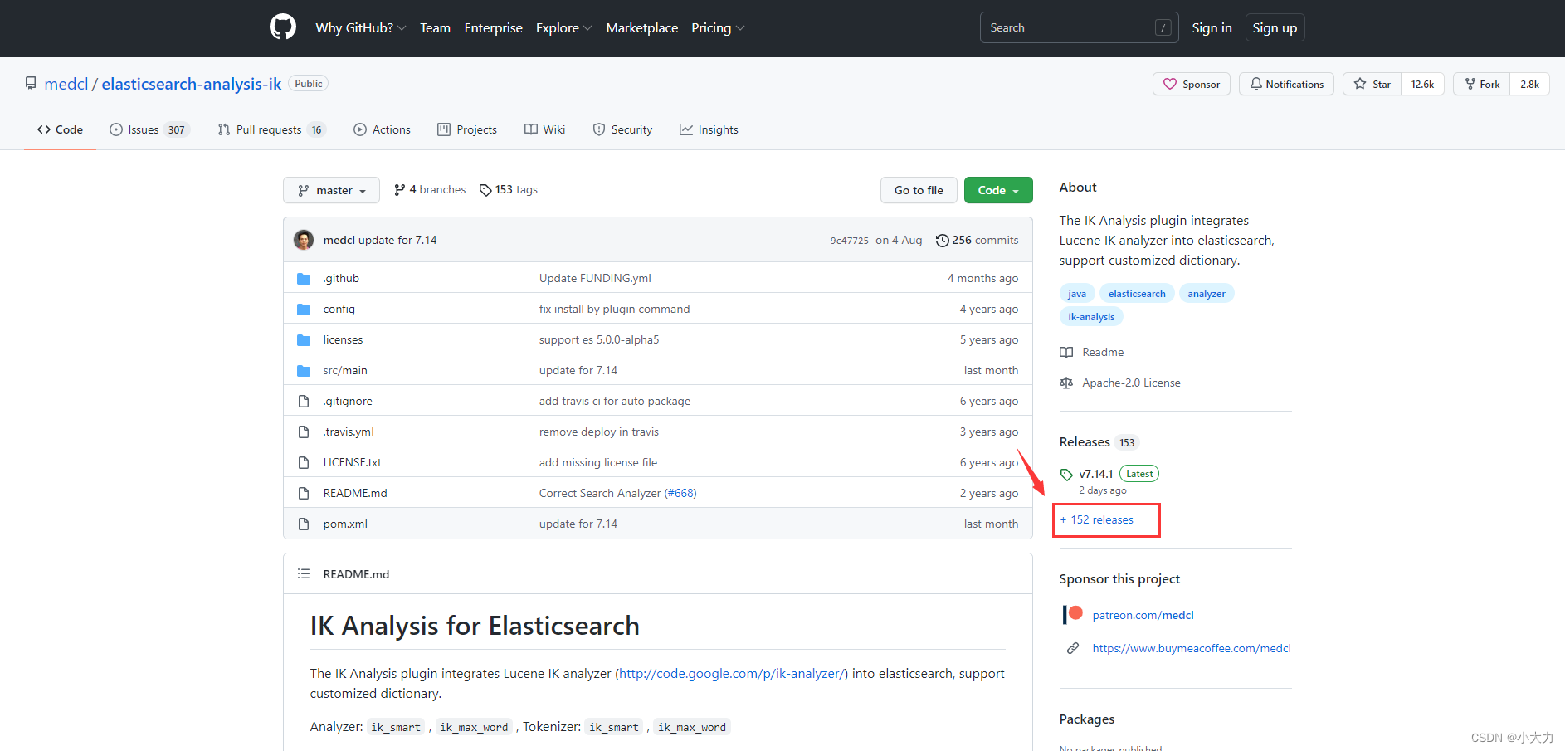Open the buymeacoffee.com/medcl link
The width and height of the screenshot is (1565, 751).
point(1192,648)
